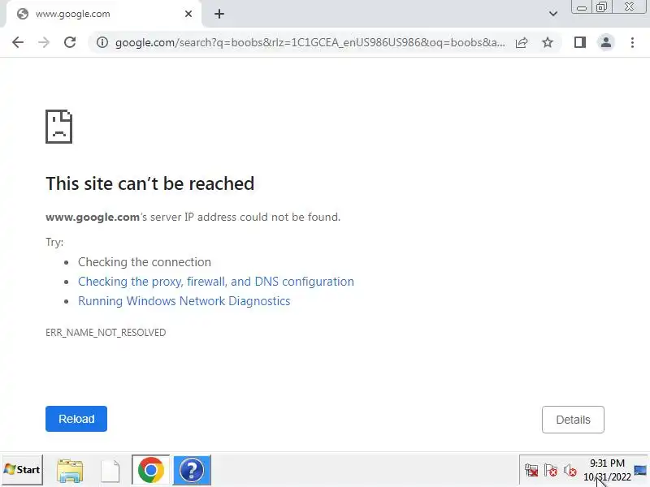Open the Help question-mark taskbar icon

(x=192, y=470)
